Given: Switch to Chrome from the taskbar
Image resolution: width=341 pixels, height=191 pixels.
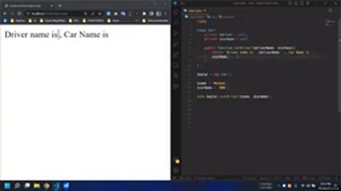Looking at the screenshot, I should pyautogui.click(x=46, y=186).
